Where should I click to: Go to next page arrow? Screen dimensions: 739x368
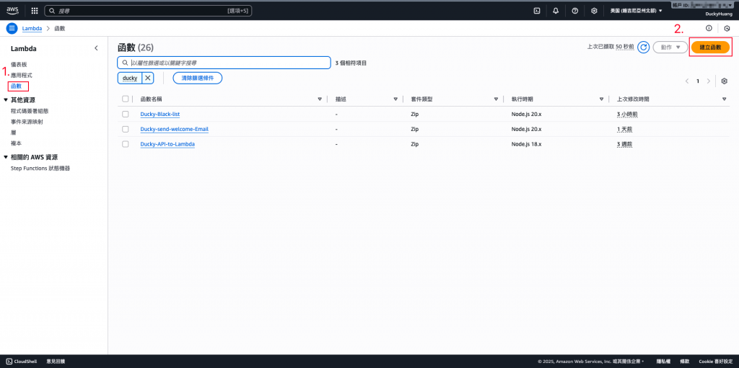pos(709,81)
